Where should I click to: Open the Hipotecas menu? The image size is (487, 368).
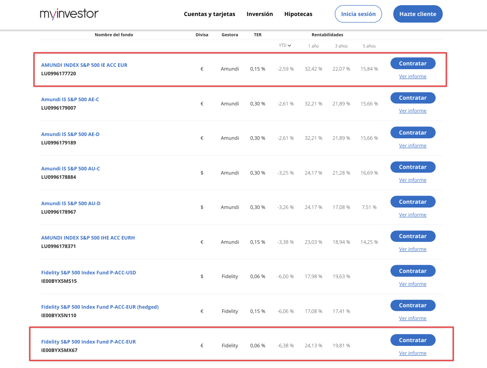pyautogui.click(x=298, y=14)
